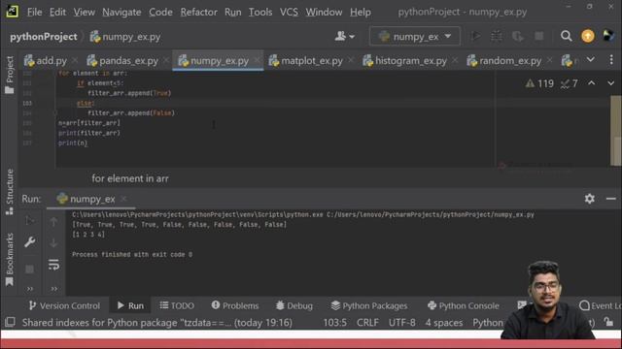Click the Rerun icon in Run panel
Viewport: 622px width, 349px height.
pyautogui.click(x=30, y=220)
